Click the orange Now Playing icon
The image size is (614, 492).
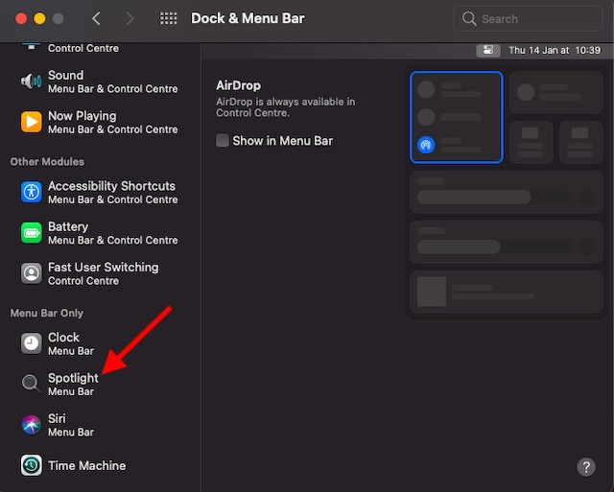point(32,122)
